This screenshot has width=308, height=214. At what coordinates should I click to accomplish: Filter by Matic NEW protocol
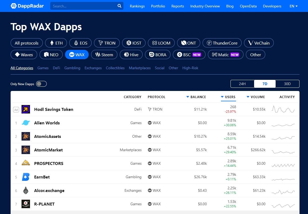[x=225, y=55]
